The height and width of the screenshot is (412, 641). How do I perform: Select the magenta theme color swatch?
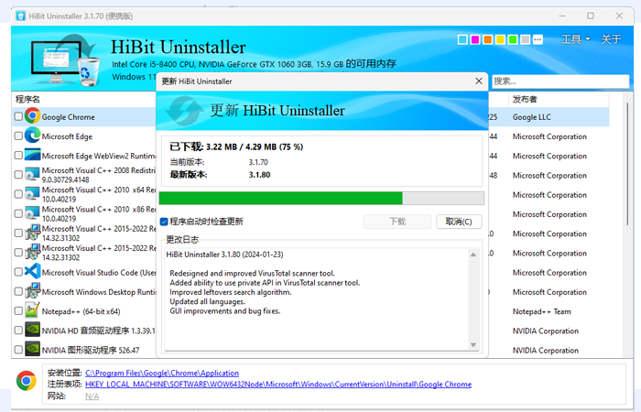[475, 39]
